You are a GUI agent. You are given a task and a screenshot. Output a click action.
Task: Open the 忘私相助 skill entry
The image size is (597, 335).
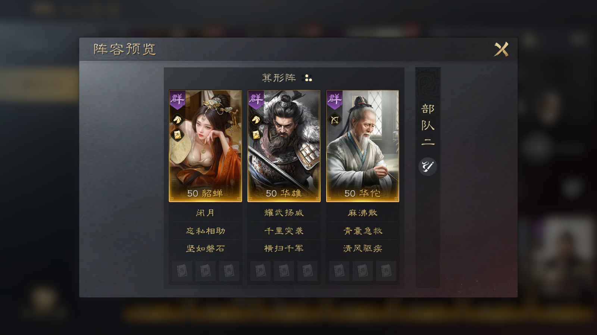[x=206, y=231]
